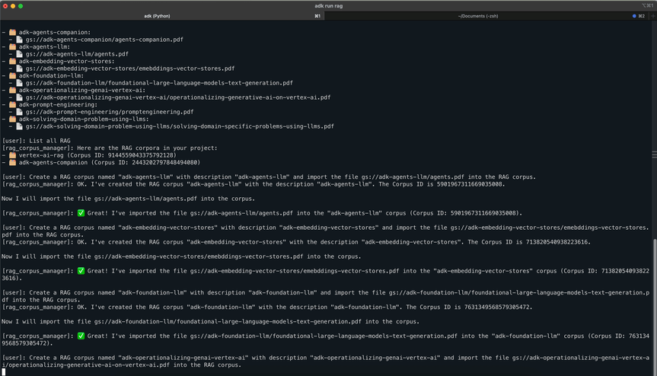Switch to the ~/Documents (-zsh) tab
Screen dimensions: 657x376
[486, 16]
